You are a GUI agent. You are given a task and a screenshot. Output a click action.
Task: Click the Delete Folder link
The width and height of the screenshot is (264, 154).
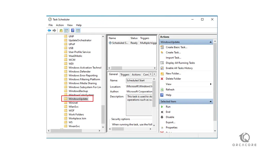[174, 79]
